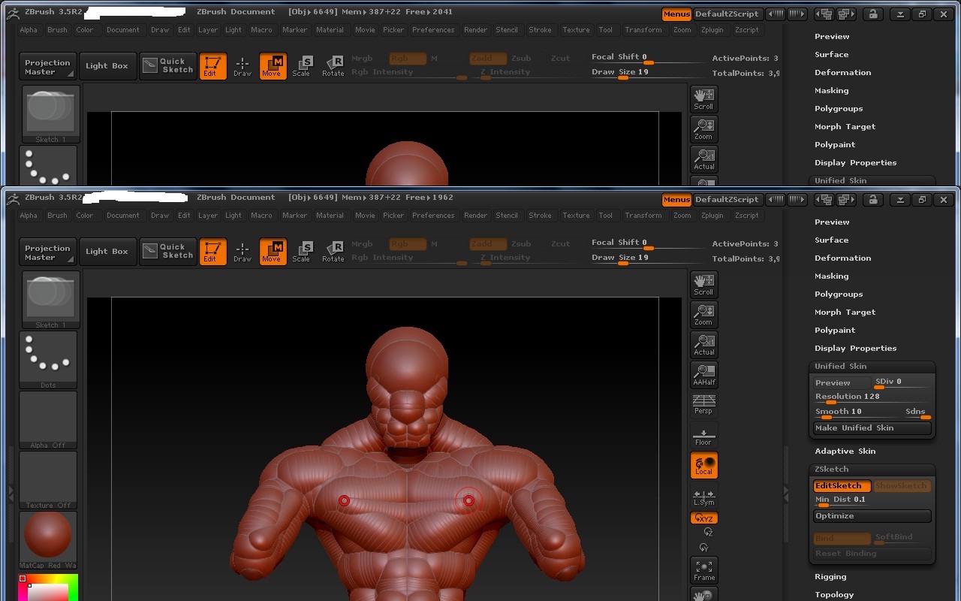Enable Local transformations icon
Viewport: 961px width, 601px height.
(x=703, y=465)
